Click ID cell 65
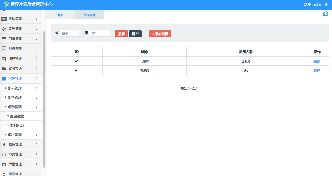Viewport: 332px width, 176px height. tap(77, 61)
